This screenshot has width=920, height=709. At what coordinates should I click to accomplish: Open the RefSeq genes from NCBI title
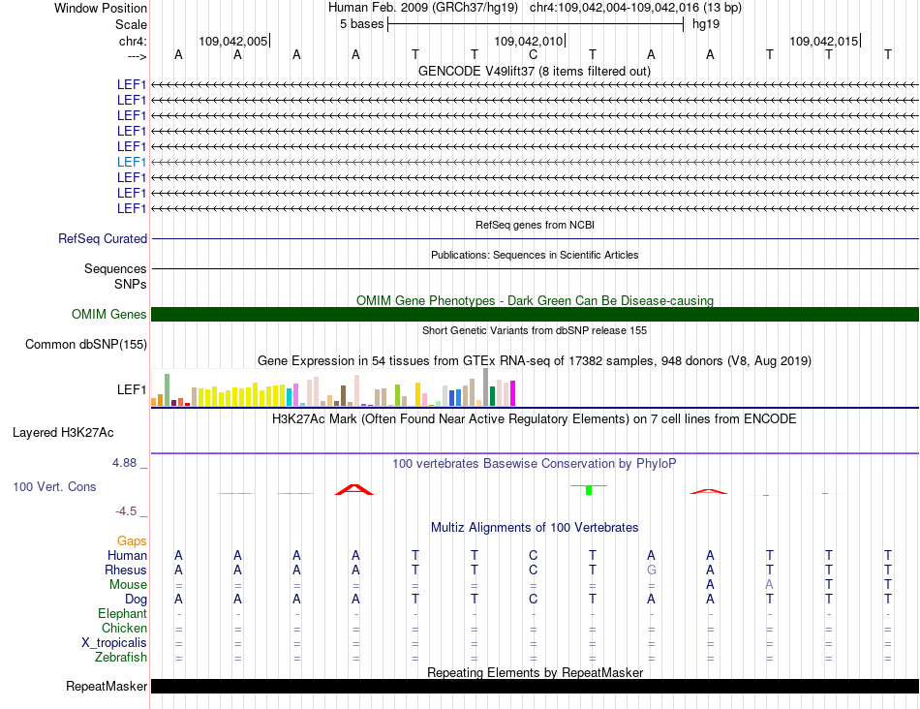[x=535, y=225]
